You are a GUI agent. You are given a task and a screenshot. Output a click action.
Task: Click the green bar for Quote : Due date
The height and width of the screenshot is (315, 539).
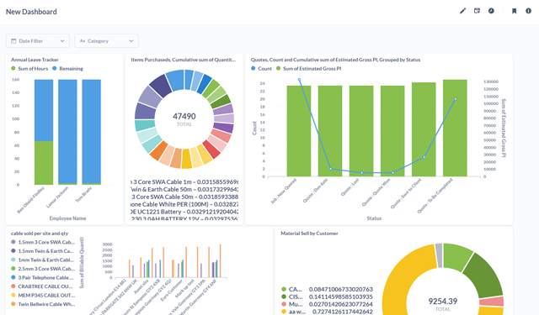330,131
